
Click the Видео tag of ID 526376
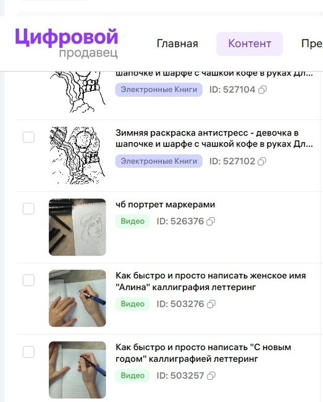pos(132,221)
